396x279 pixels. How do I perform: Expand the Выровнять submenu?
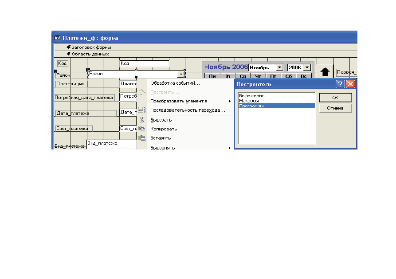point(229,148)
